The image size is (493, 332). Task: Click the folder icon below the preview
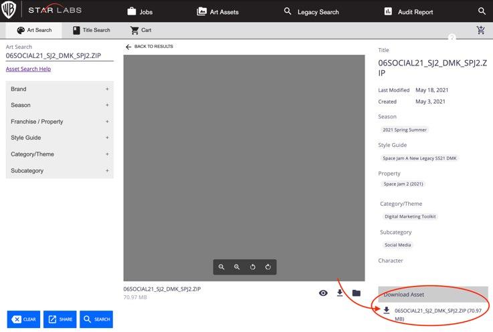click(357, 293)
